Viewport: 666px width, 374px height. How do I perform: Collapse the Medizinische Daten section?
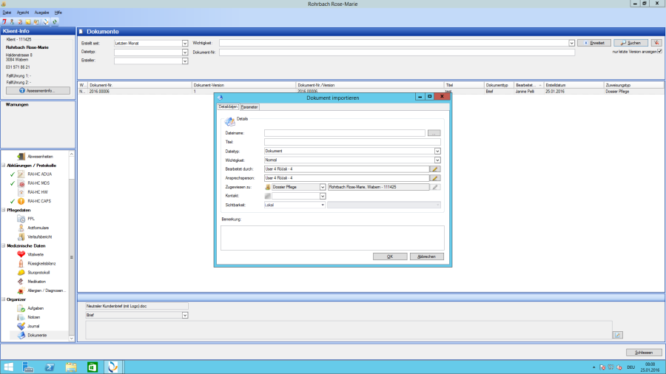pos(4,245)
